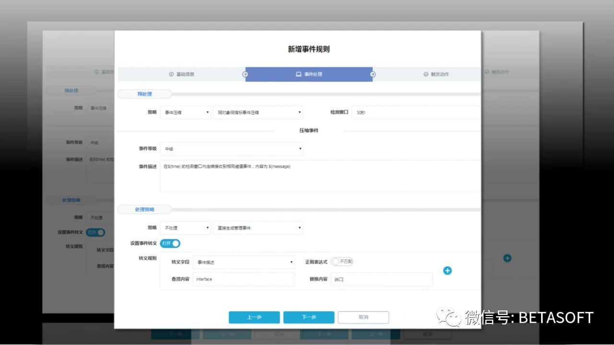The image size is (614, 345).
Task: Click the 下一步 button
Action: 308,317
